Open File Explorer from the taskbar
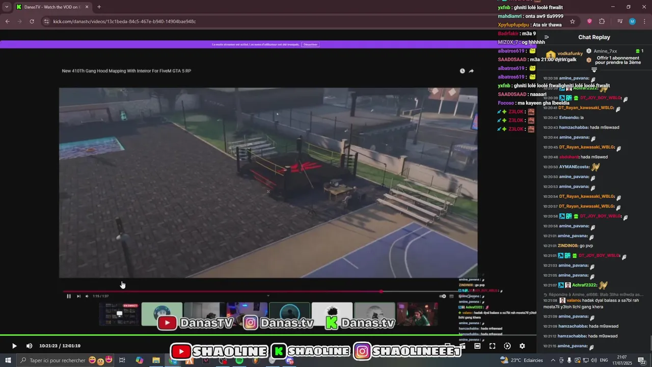This screenshot has width=652, height=367. [x=156, y=360]
